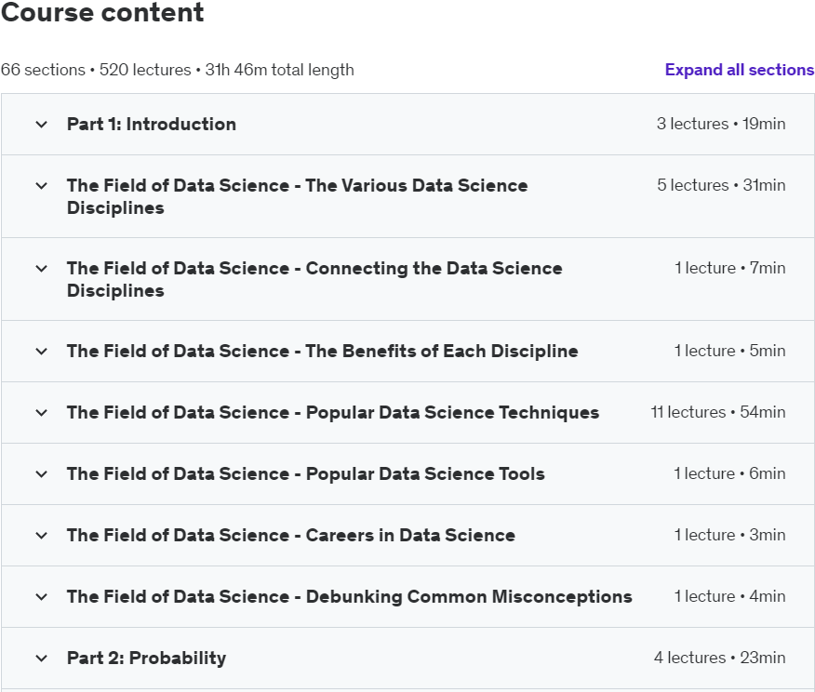Open The Various Data Science Disciplines title

[297, 196]
